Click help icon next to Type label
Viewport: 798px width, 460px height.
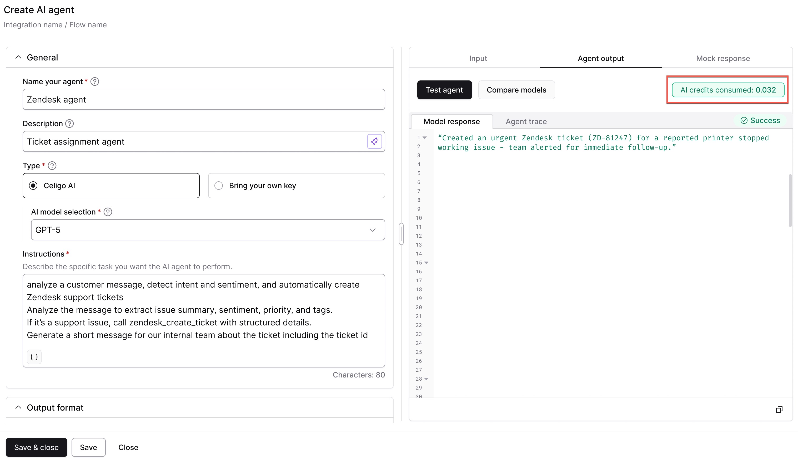[52, 166]
